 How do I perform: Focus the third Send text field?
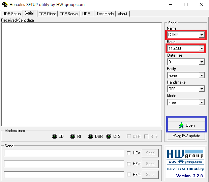64,175
